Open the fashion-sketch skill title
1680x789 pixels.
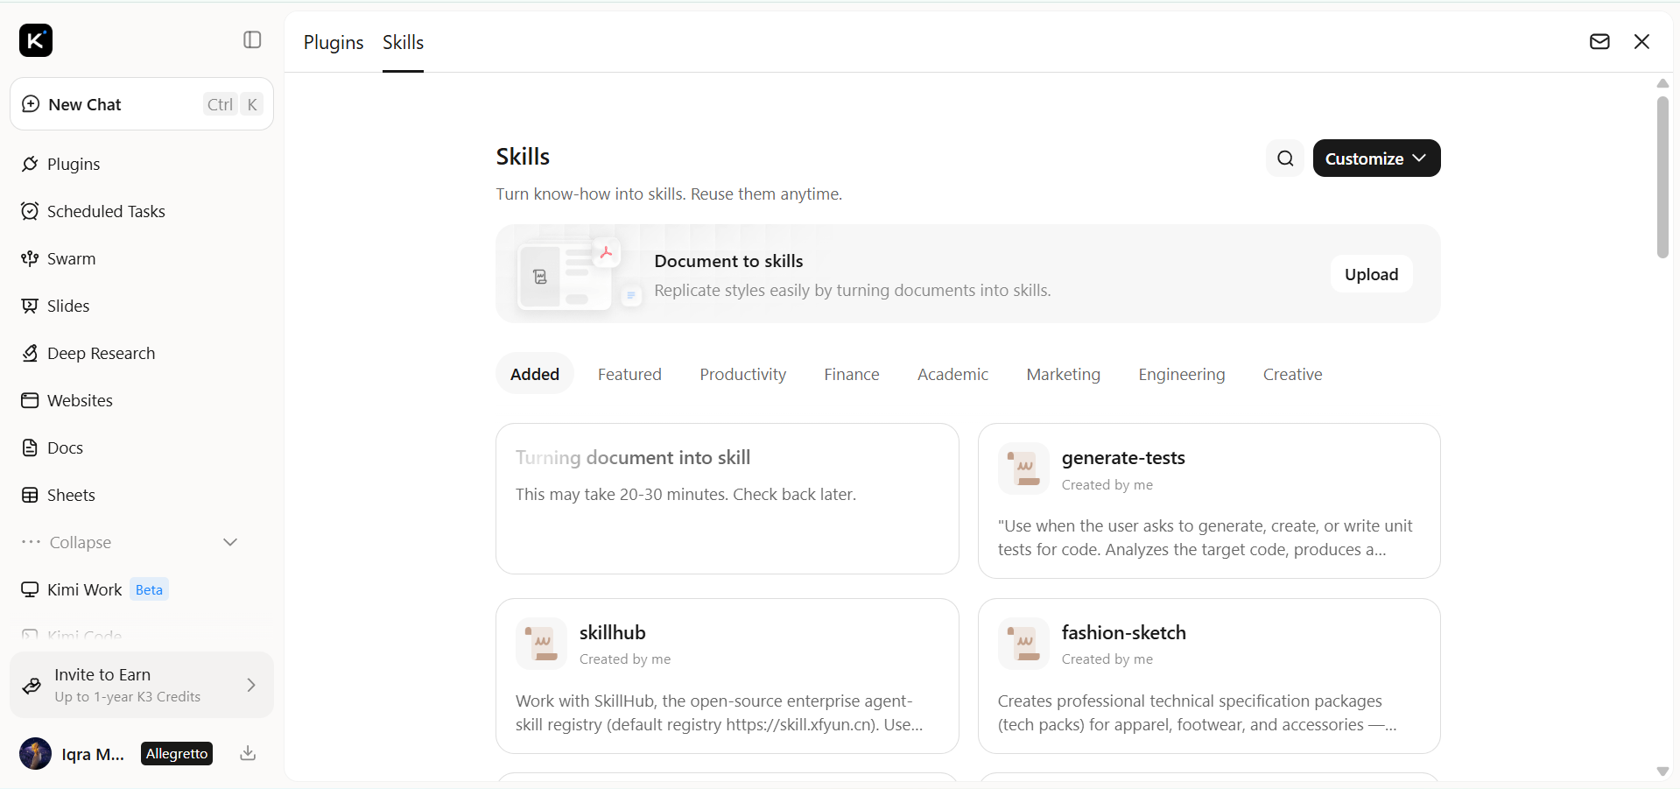click(x=1124, y=632)
